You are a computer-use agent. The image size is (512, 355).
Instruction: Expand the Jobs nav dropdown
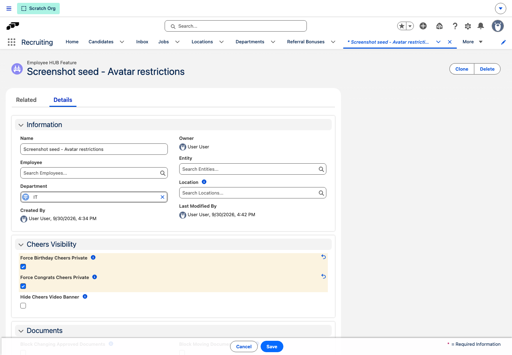pyautogui.click(x=177, y=42)
